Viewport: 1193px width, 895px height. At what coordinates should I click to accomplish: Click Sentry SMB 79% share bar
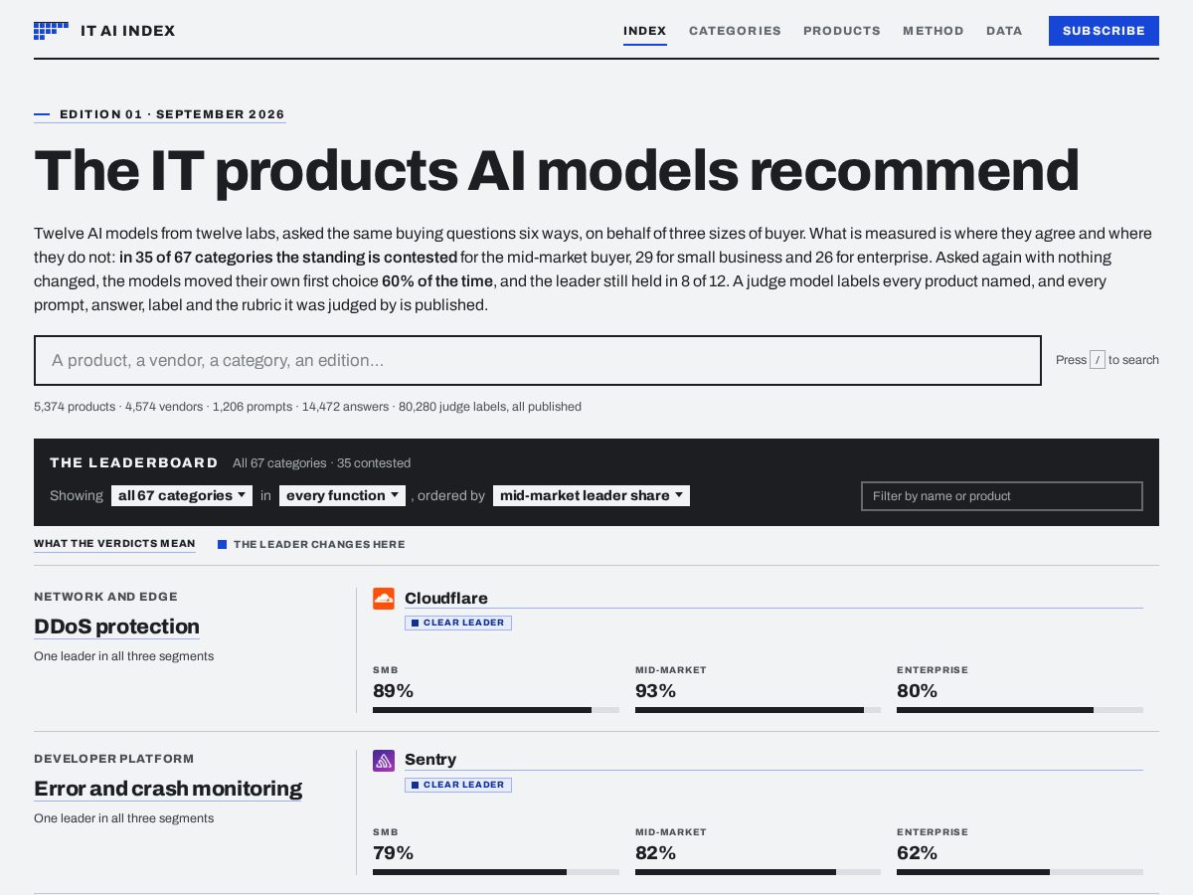[496, 872]
